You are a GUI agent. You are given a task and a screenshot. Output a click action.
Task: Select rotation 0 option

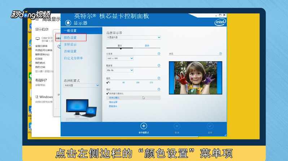click(108, 82)
